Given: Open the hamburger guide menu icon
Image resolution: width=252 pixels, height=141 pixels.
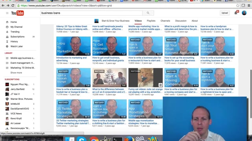Looking at the screenshot, I should [7, 13].
